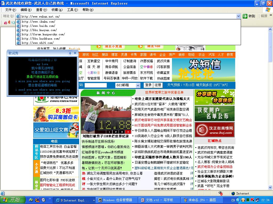Expand the quick launch overflow chevron
The image size is (273, 204).
[x=50, y=199]
